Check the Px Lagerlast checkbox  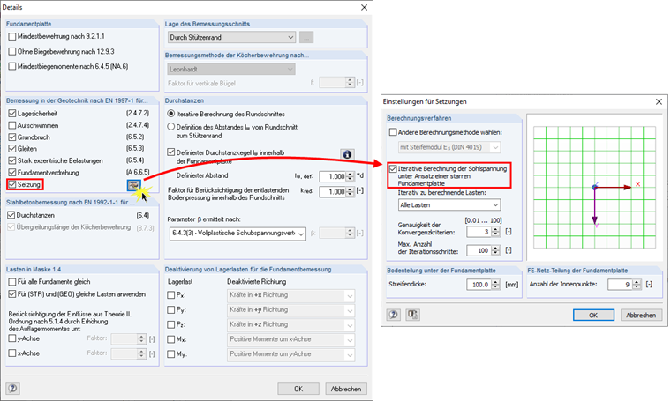click(x=171, y=295)
